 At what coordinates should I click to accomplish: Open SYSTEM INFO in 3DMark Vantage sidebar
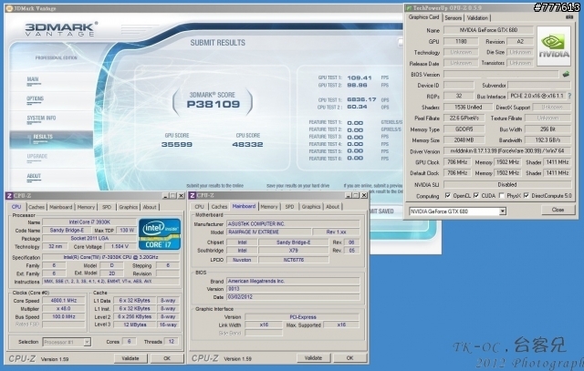click(41, 118)
